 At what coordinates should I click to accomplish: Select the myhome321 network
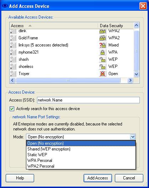coord(71,52)
